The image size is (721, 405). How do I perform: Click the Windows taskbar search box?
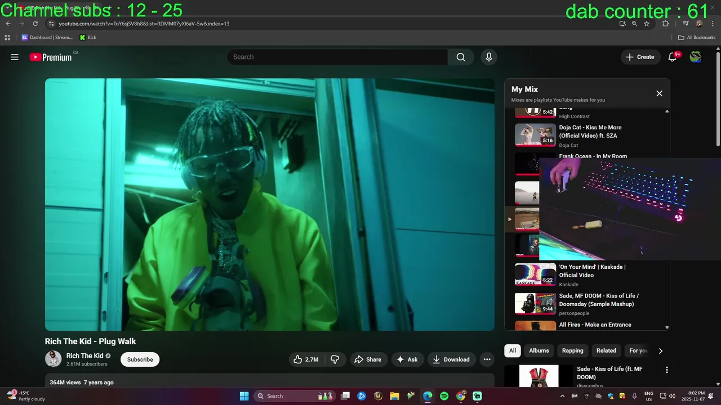(x=295, y=396)
